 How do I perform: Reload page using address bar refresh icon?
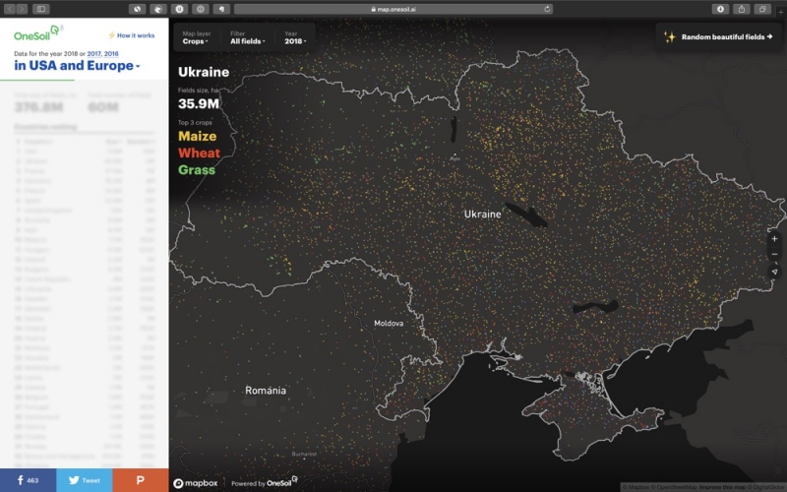pyautogui.click(x=548, y=9)
